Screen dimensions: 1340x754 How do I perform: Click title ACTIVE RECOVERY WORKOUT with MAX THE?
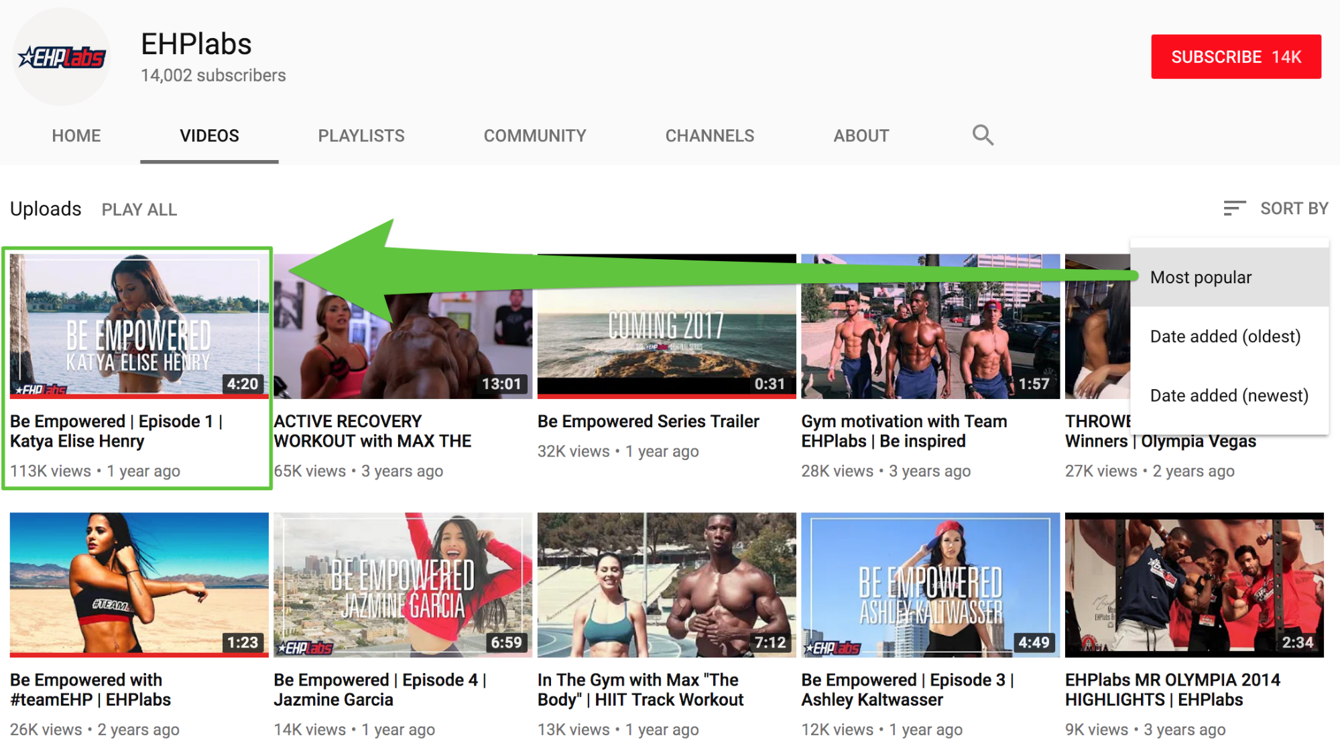coord(373,431)
